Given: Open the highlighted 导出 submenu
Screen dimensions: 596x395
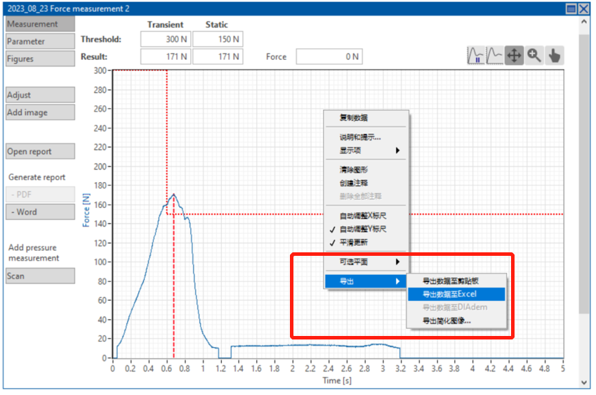Looking at the screenshot, I should [366, 281].
